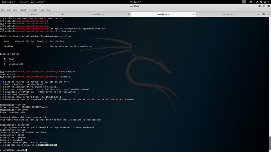Open the Terminal app menu in top panel
271x152 pixels.
pyautogui.click(x=38, y=2)
